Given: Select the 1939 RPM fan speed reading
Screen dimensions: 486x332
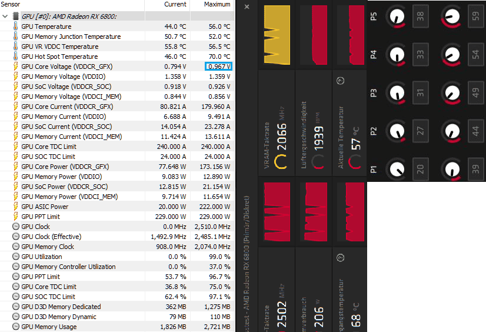Looking at the screenshot, I should pyautogui.click(x=319, y=138).
